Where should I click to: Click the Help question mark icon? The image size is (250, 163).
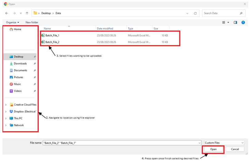pos(243,22)
